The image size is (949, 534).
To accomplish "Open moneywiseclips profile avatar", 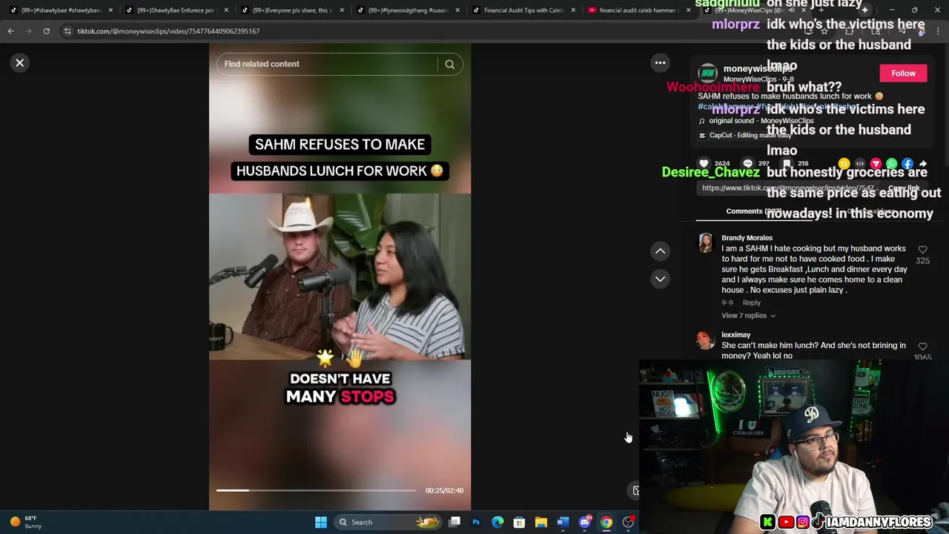I will coord(708,73).
